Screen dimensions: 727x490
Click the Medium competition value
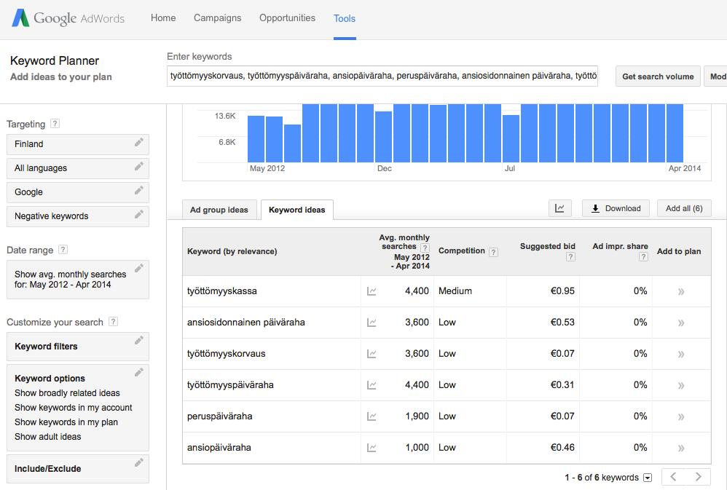click(455, 291)
